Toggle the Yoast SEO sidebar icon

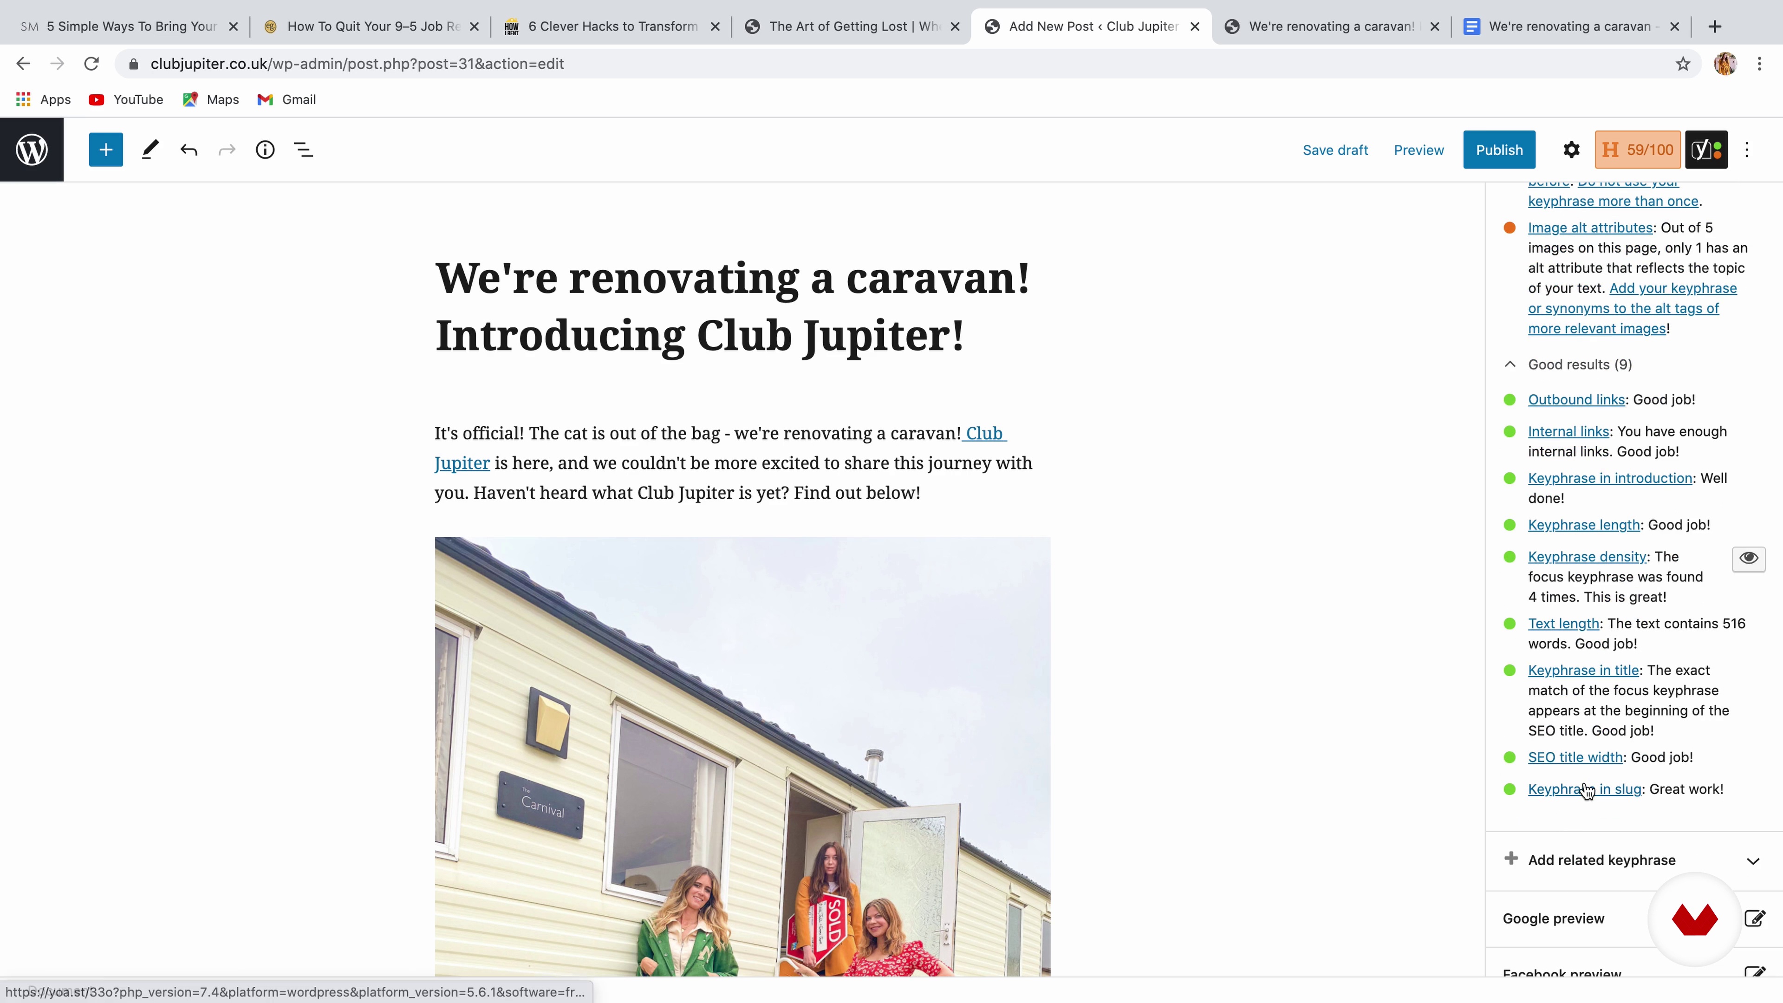click(x=1706, y=150)
